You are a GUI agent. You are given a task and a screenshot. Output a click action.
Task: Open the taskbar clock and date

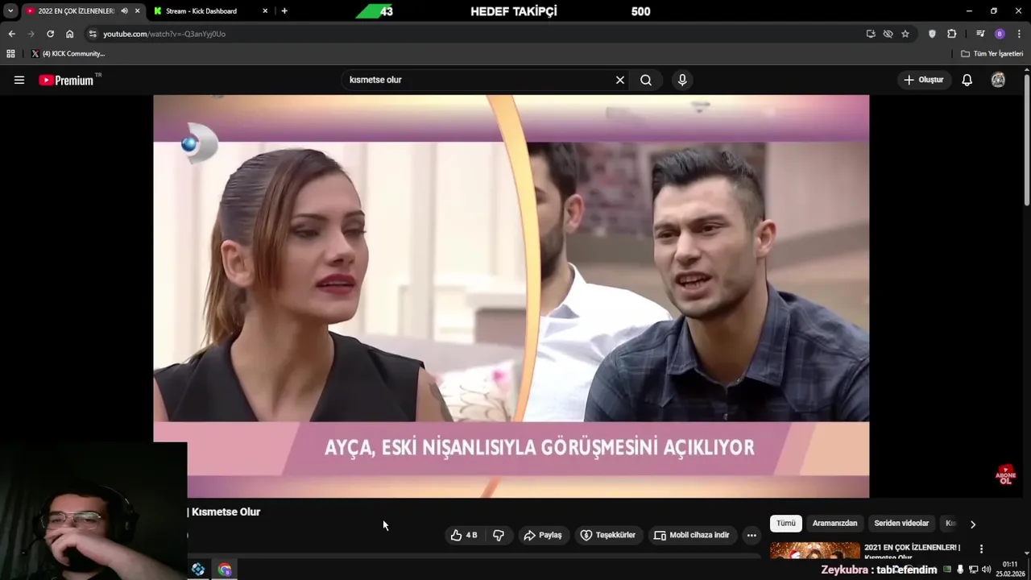coord(1009,569)
